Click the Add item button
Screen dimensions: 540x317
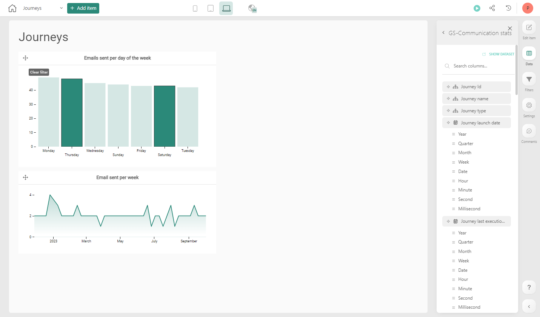pyautogui.click(x=83, y=8)
